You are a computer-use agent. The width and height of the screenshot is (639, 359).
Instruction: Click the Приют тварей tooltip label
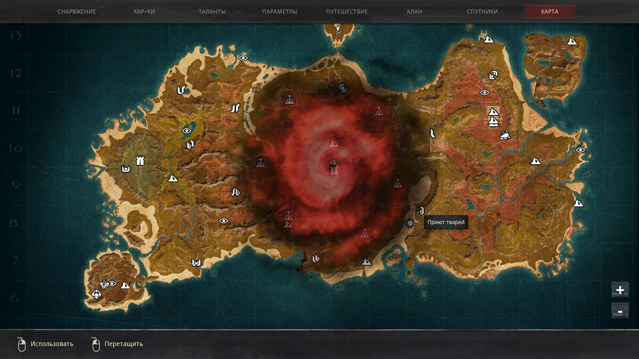(446, 222)
